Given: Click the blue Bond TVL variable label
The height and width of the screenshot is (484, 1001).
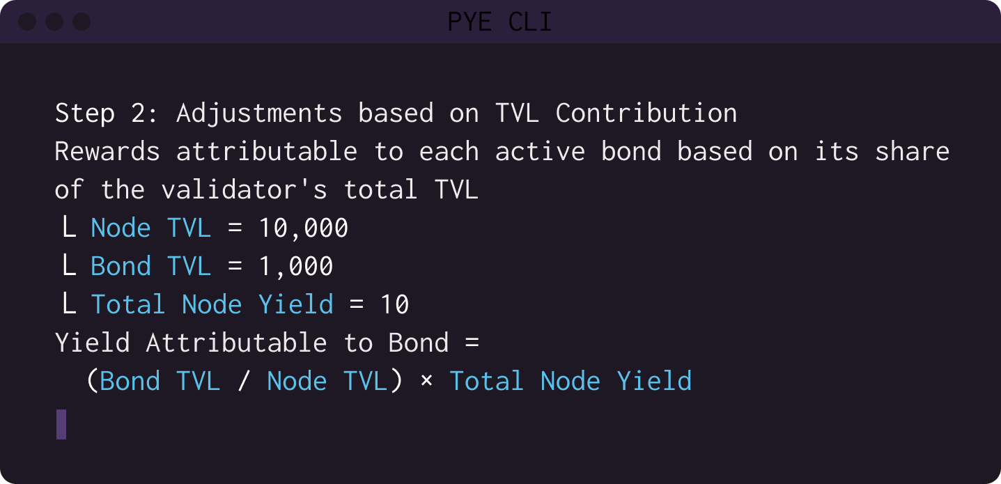Looking at the screenshot, I should (151, 266).
